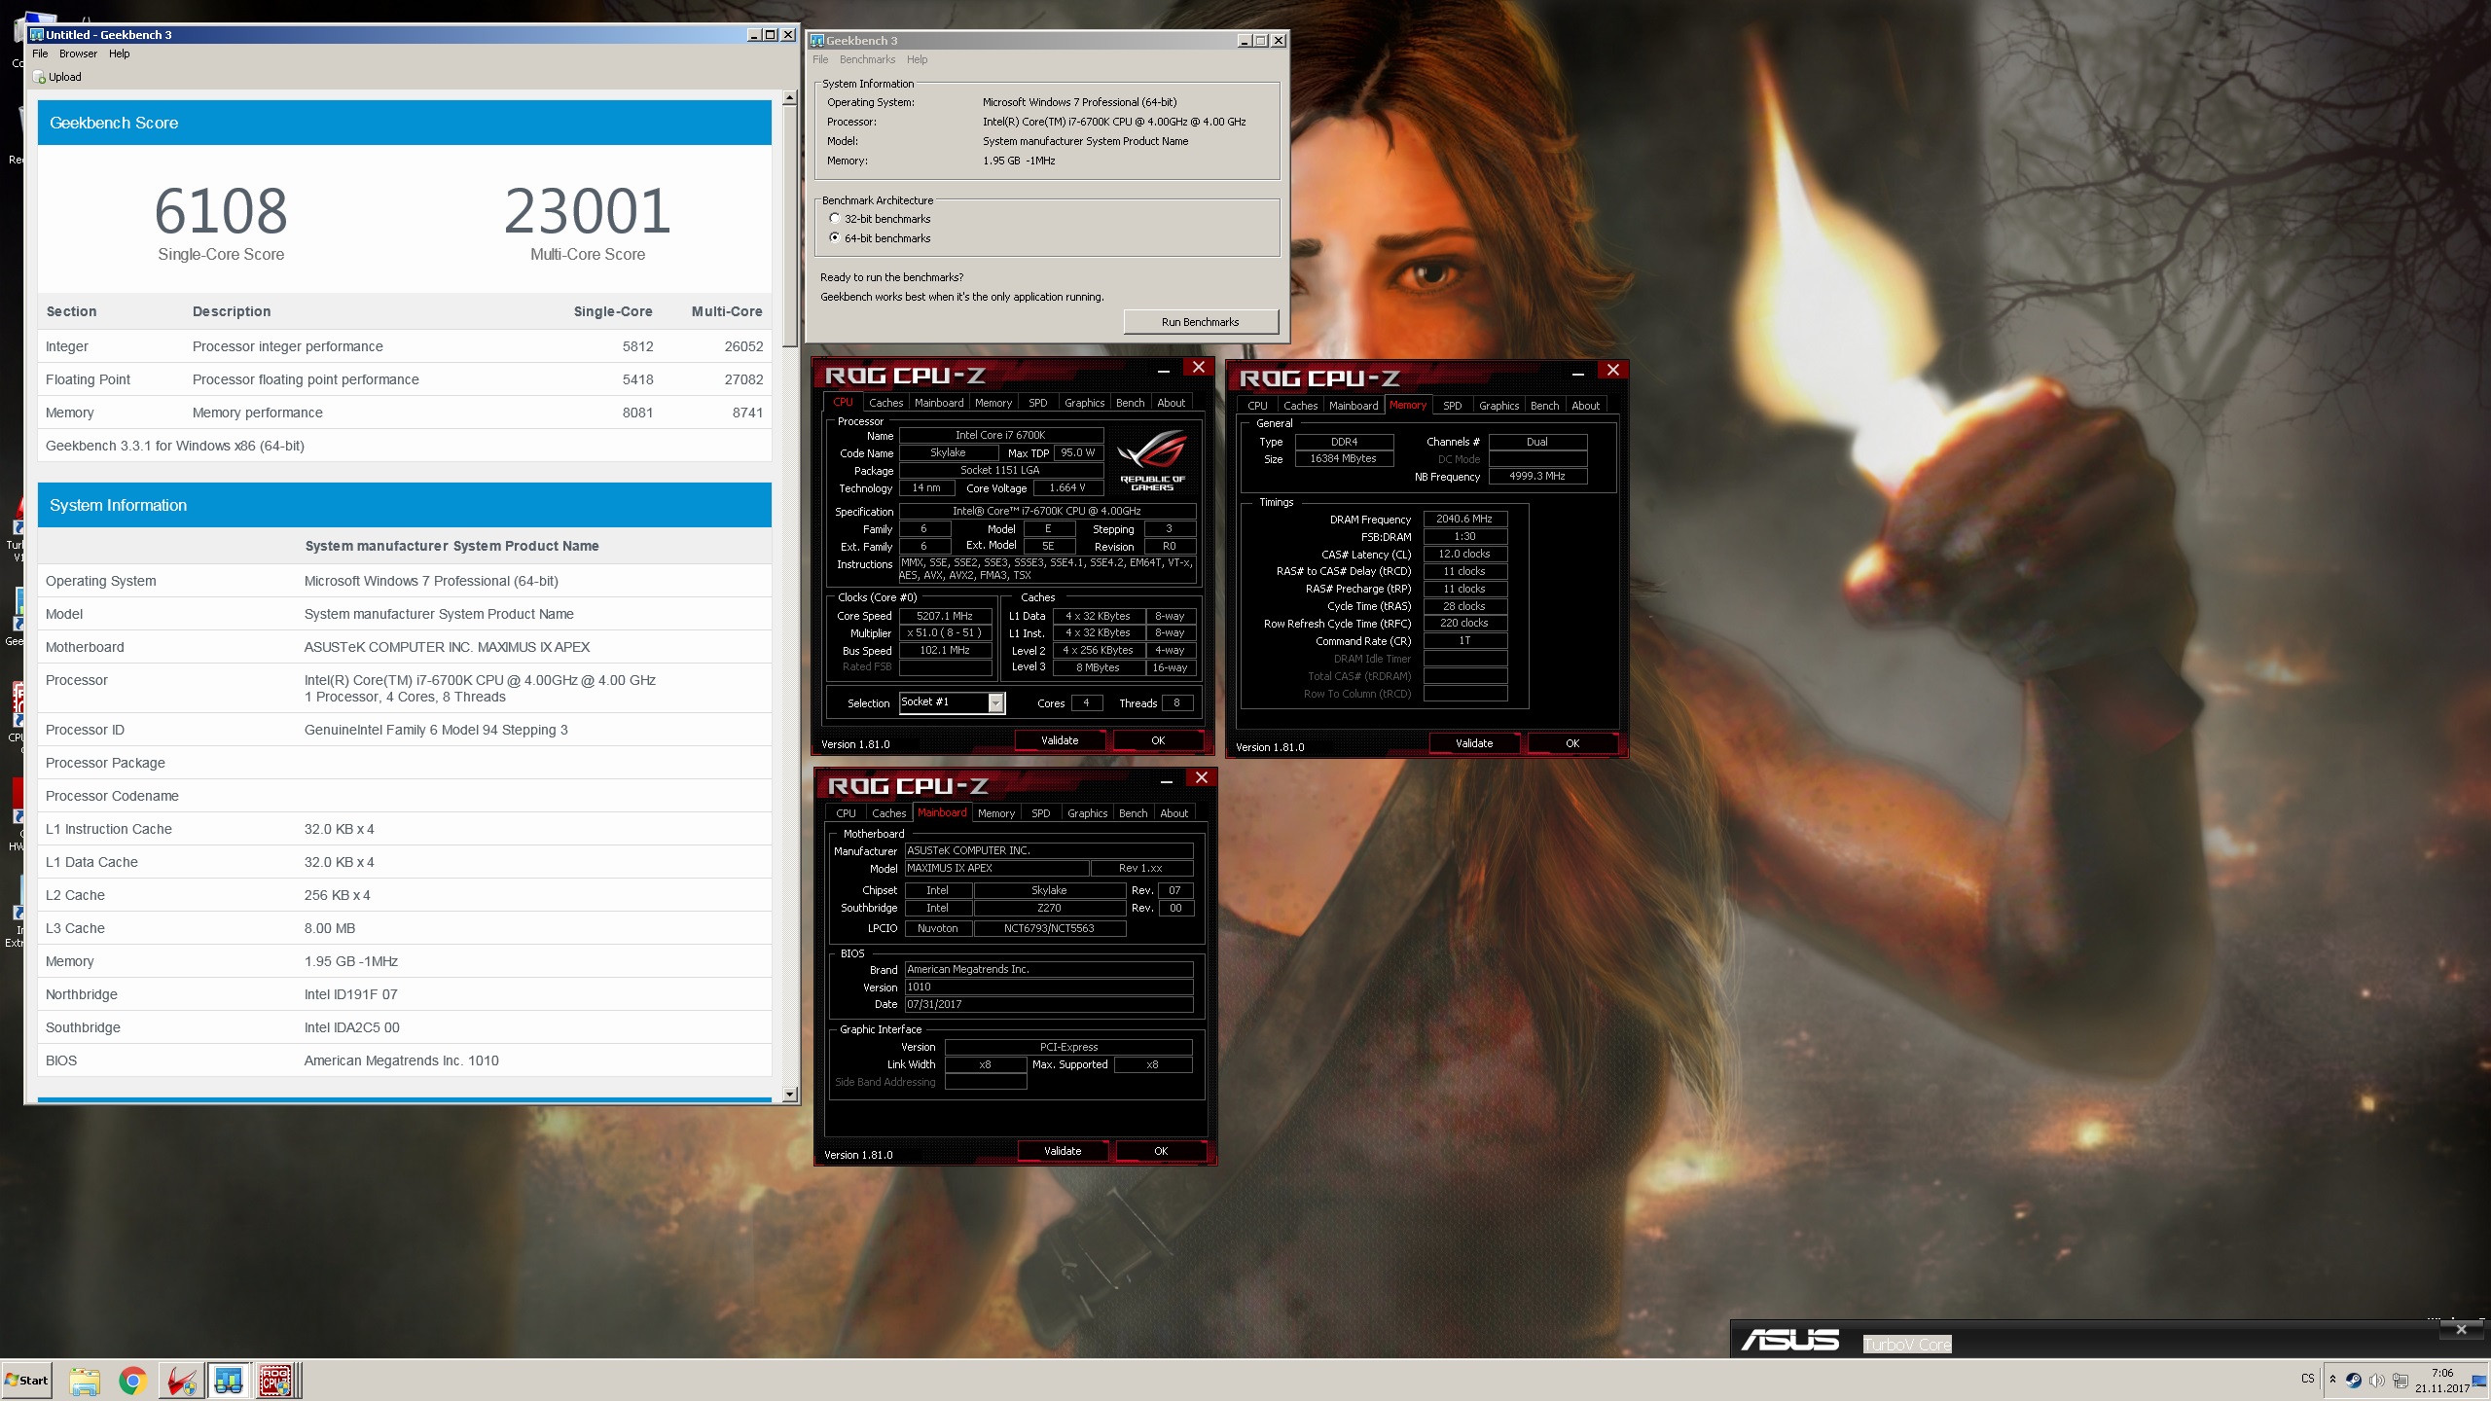Switch to Geekbench in the taskbar

pyautogui.click(x=229, y=1380)
